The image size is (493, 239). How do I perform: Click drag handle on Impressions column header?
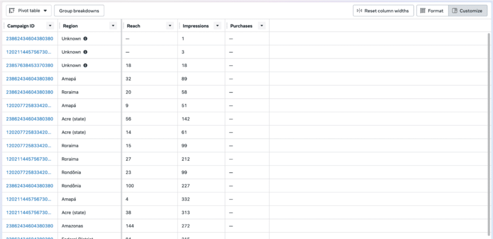tap(180, 26)
